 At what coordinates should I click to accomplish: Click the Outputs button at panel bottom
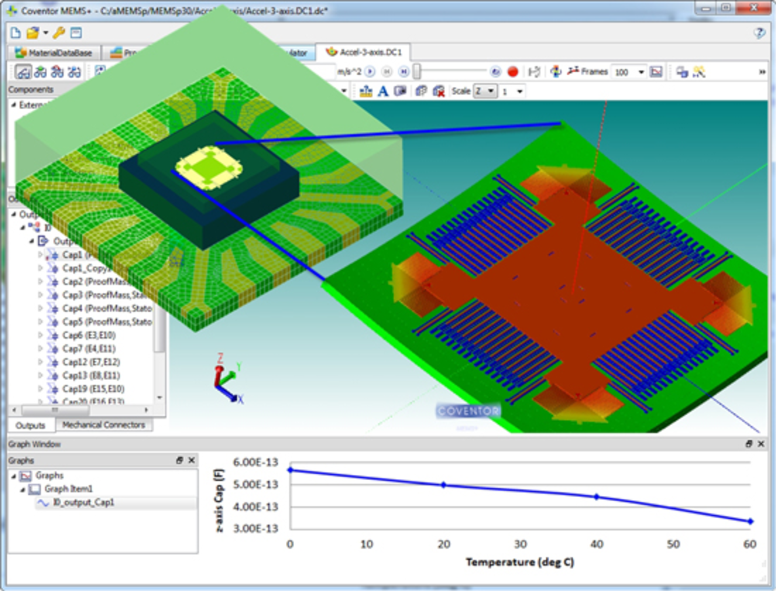pos(30,425)
